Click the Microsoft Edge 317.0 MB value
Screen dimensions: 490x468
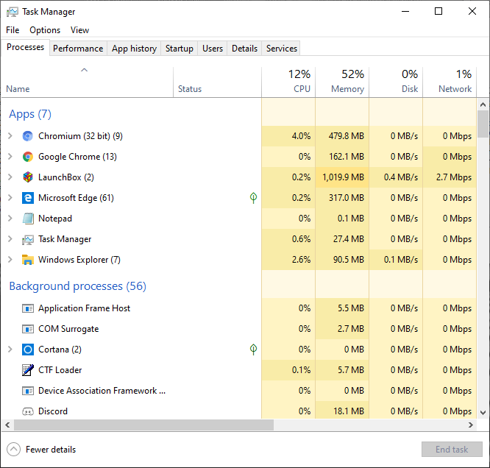pyautogui.click(x=347, y=198)
